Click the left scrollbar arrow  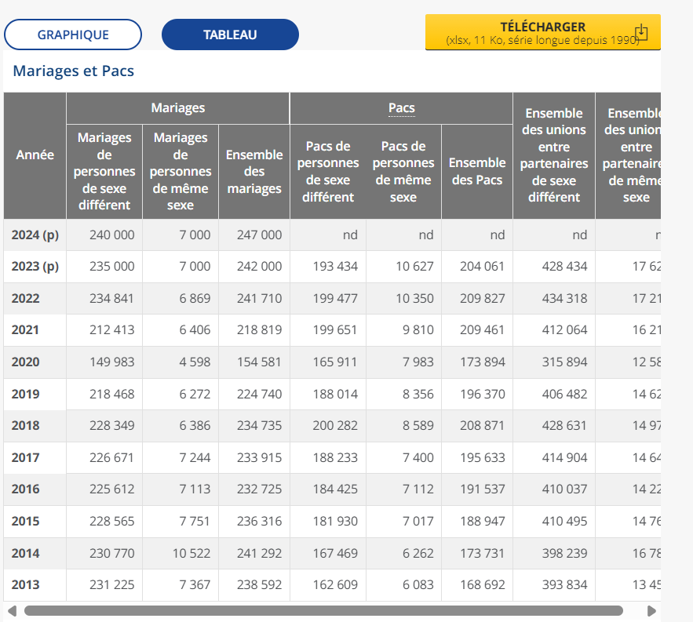pos(11,610)
